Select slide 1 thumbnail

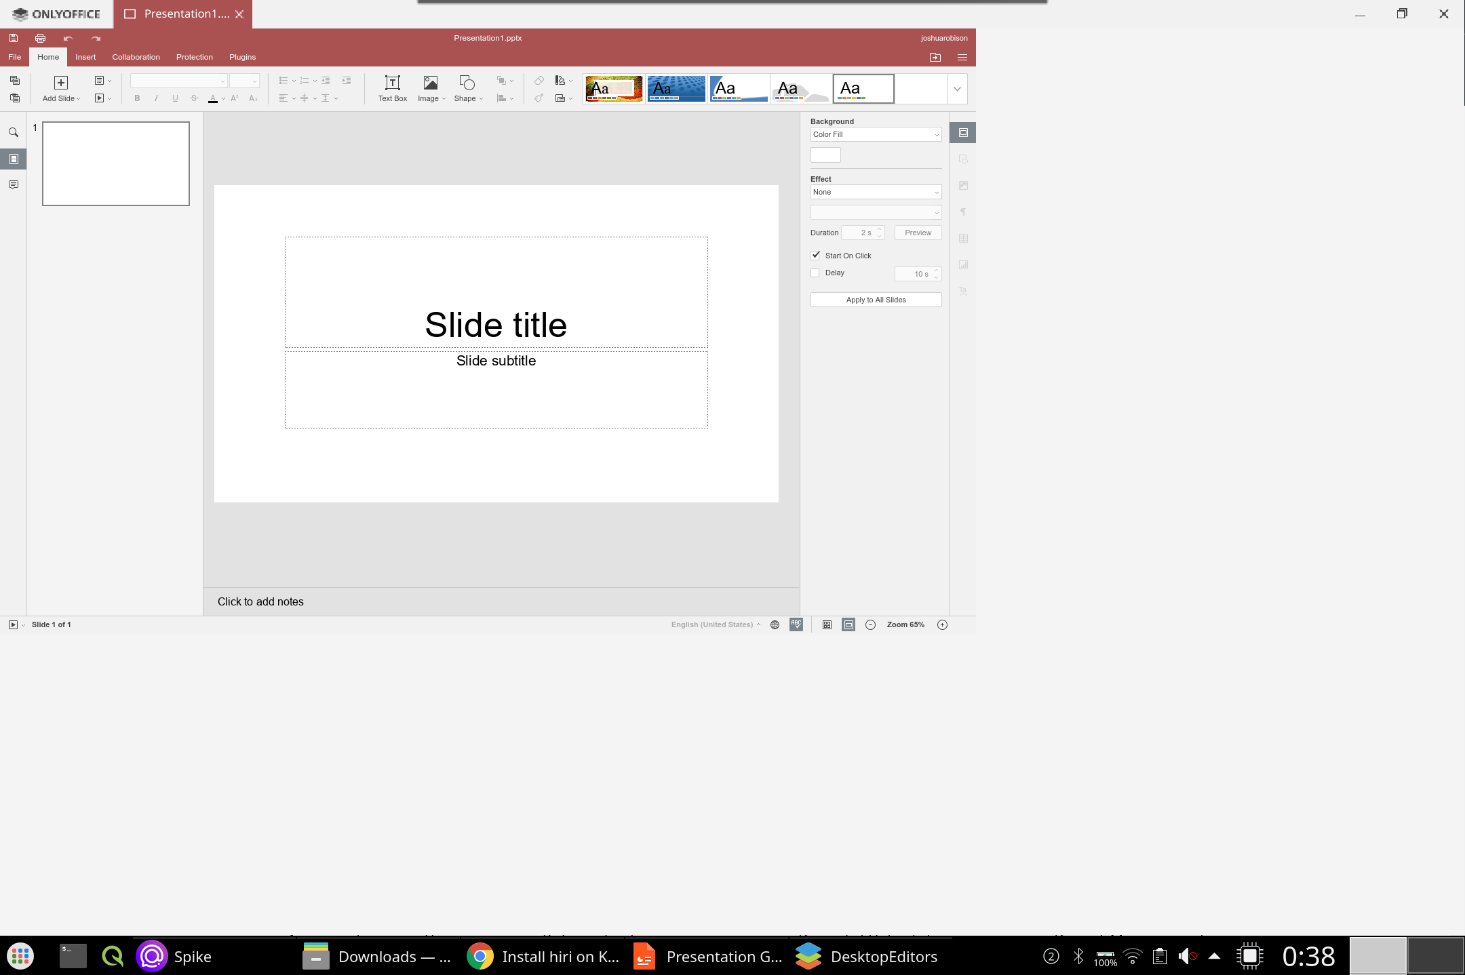[x=116, y=163]
